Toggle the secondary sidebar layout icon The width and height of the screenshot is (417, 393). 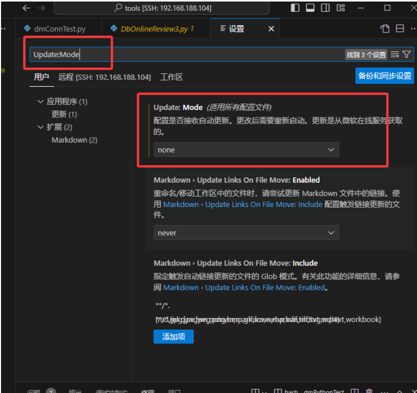pos(325,8)
